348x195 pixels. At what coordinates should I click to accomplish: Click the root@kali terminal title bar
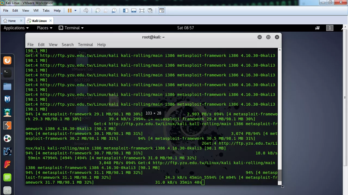(x=153, y=37)
